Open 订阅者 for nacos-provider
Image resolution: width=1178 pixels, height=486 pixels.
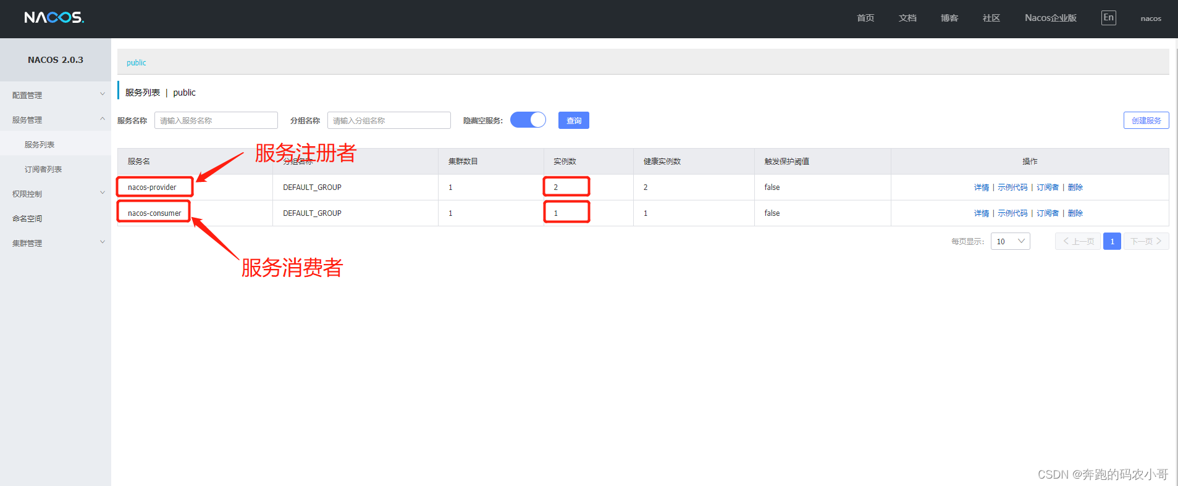click(x=1048, y=187)
